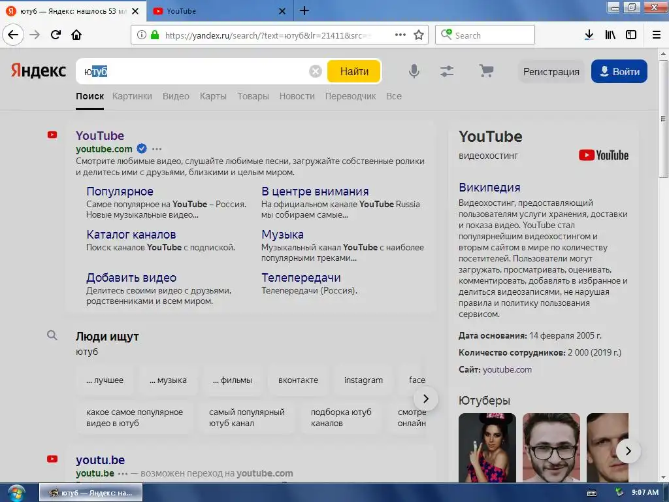Screen dimensions: 669x502
Task: Select 'самый популярный ютуб канал' suggestion
Action: coord(246,418)
